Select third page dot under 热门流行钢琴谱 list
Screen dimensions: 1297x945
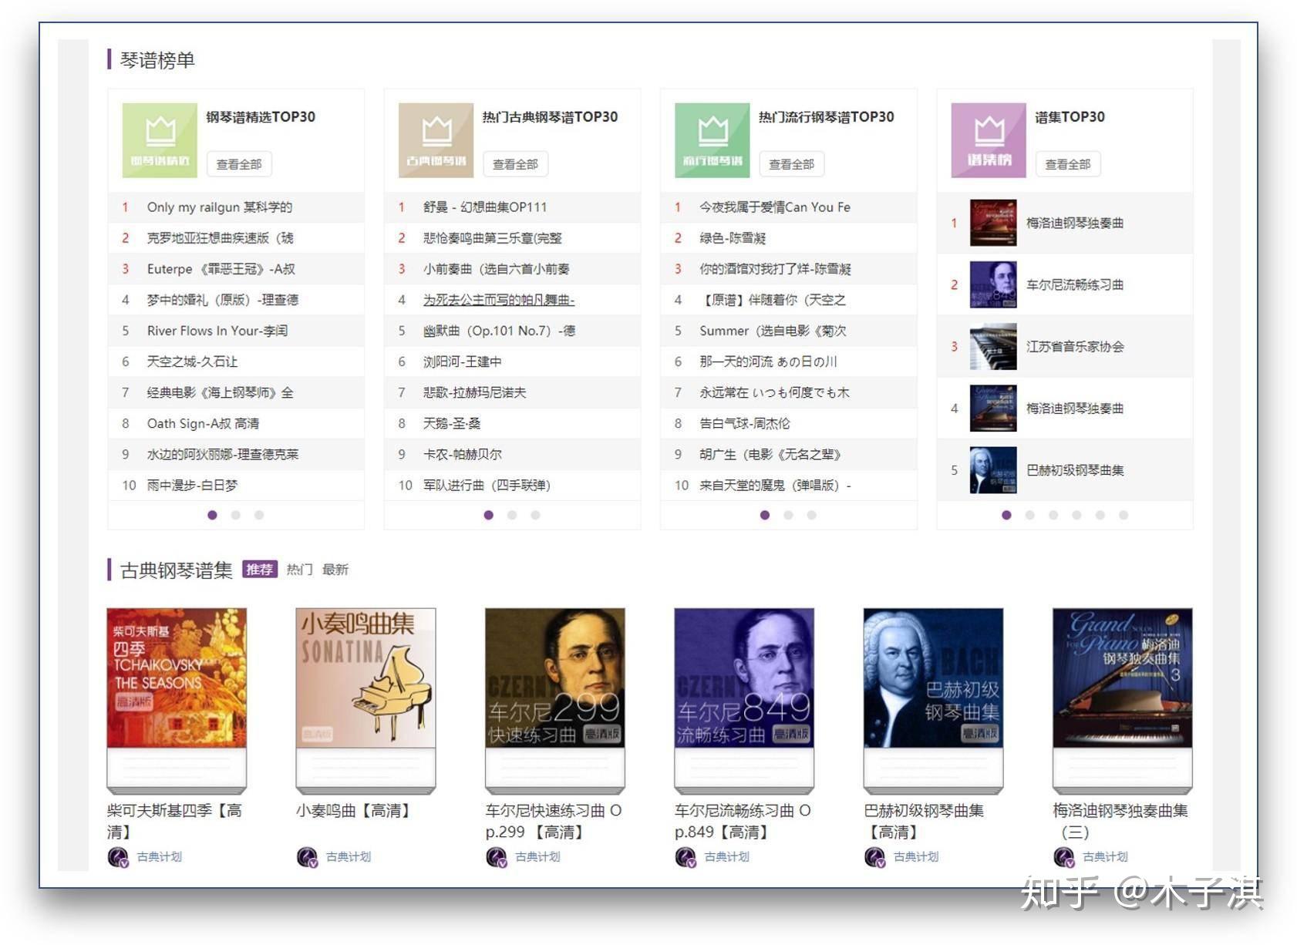811,515
